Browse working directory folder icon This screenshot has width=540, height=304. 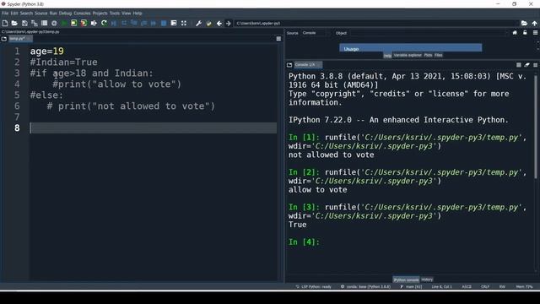click(524, 23)
